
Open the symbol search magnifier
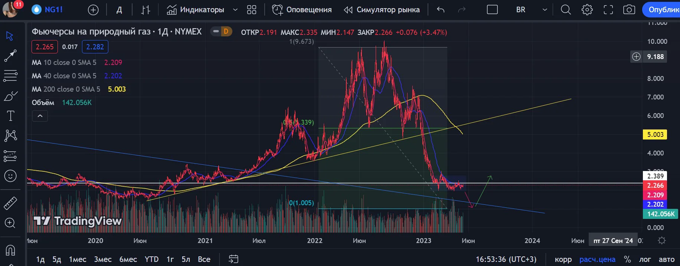tap(566, 10)
